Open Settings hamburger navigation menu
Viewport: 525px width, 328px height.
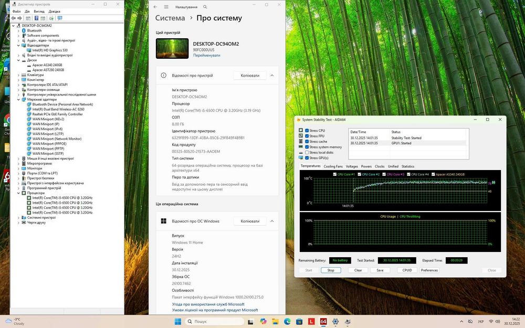click(166, 7)
